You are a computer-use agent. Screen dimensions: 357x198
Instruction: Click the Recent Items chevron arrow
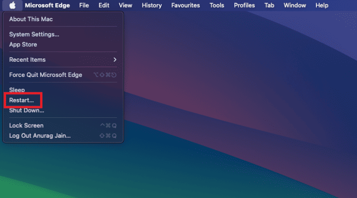115,60
